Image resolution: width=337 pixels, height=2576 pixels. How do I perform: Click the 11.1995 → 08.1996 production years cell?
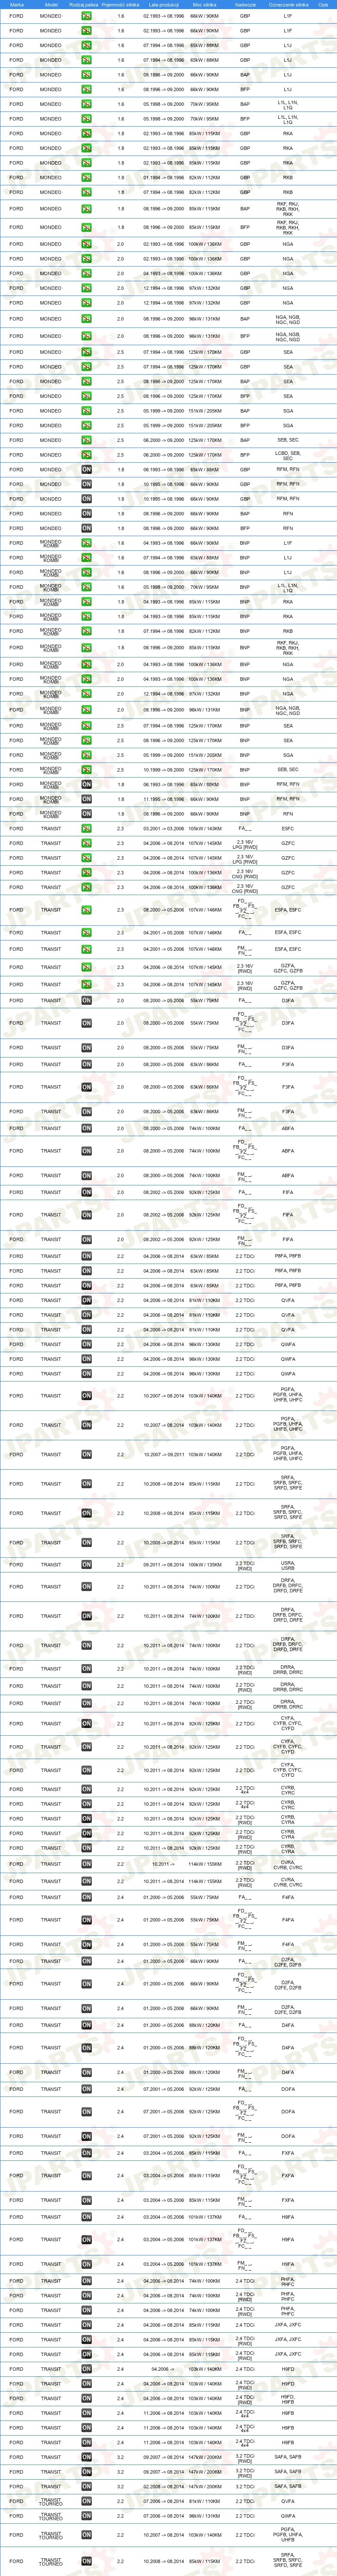[163, 799]
